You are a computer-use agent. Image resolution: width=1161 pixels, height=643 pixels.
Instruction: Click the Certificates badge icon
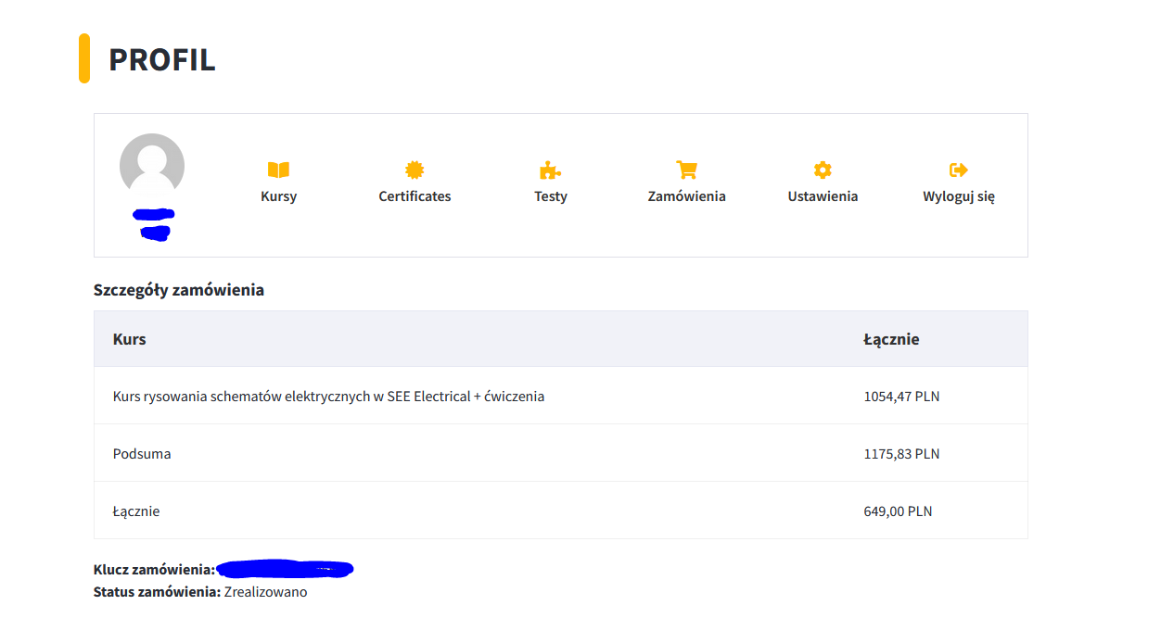[x=415, y=170]
